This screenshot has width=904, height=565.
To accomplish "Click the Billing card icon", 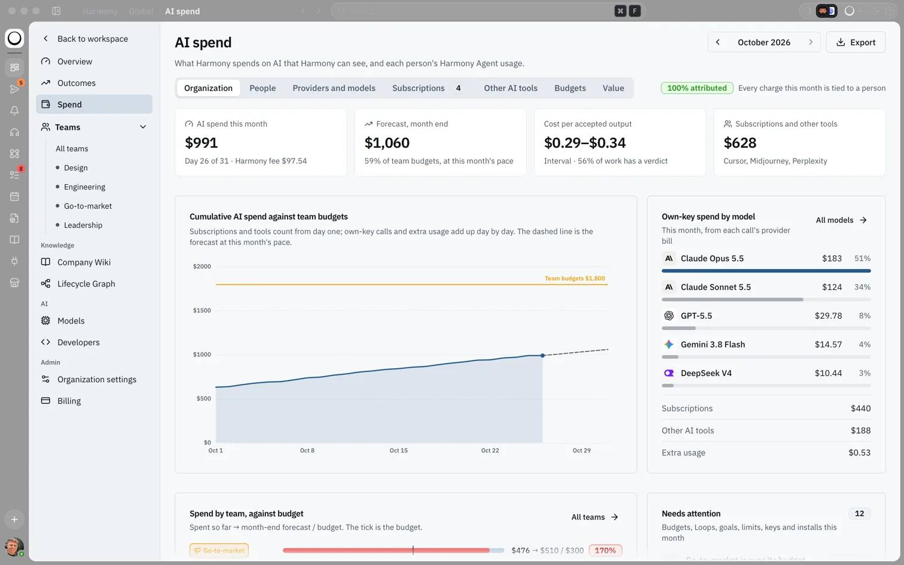I will (x=45, y=401).
